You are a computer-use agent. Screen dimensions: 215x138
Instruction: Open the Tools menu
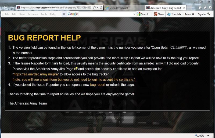point(44,14)
